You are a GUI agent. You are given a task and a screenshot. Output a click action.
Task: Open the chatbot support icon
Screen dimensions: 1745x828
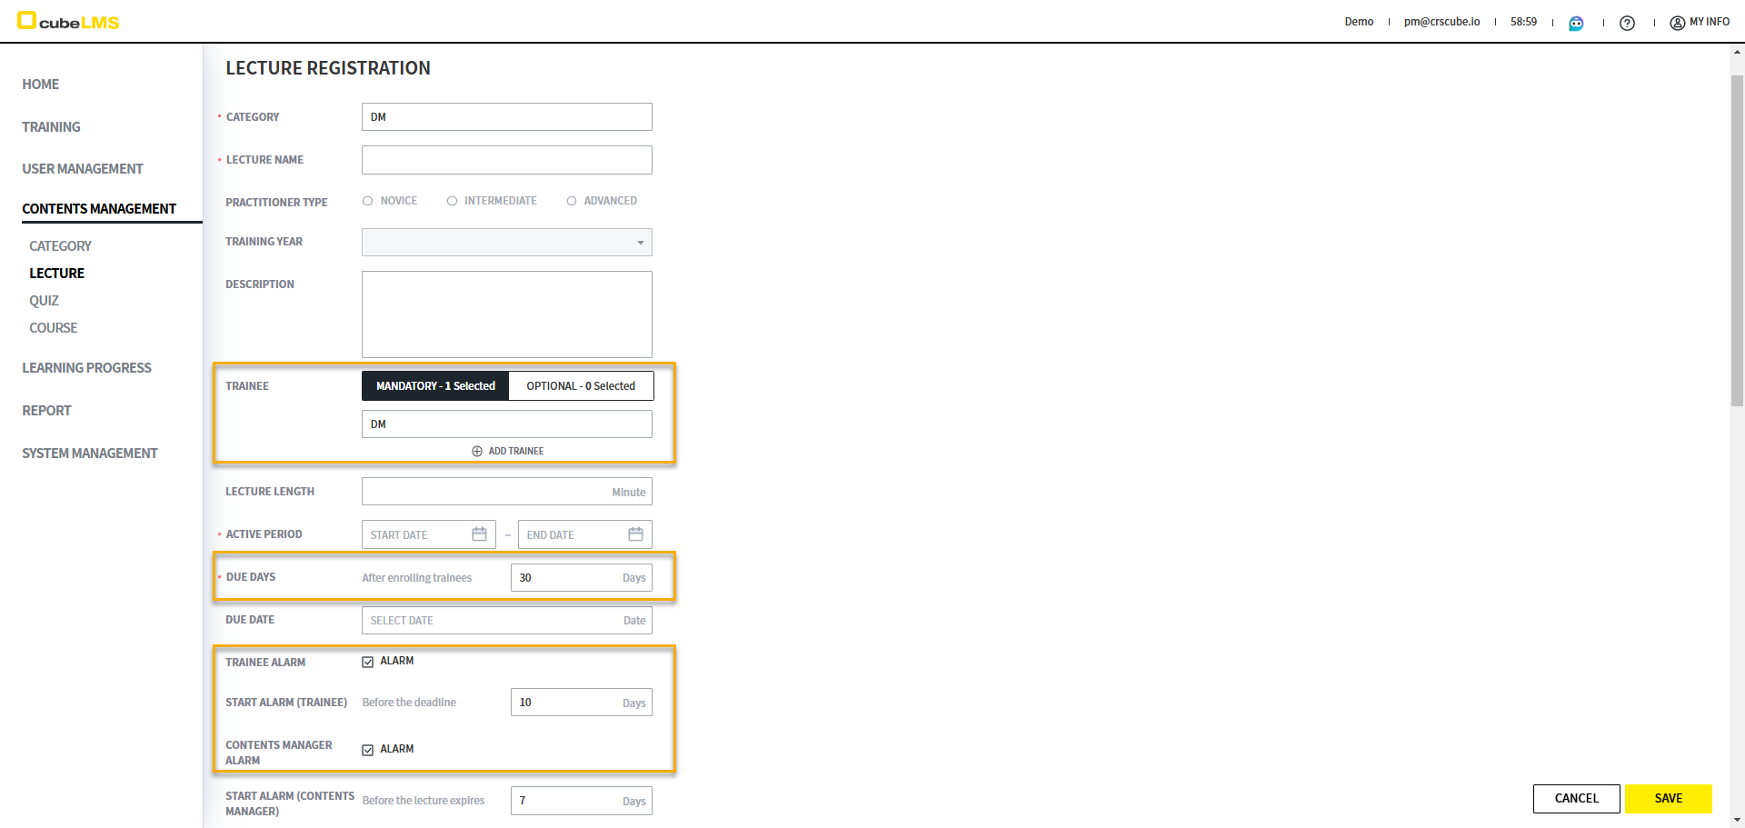1576,23
